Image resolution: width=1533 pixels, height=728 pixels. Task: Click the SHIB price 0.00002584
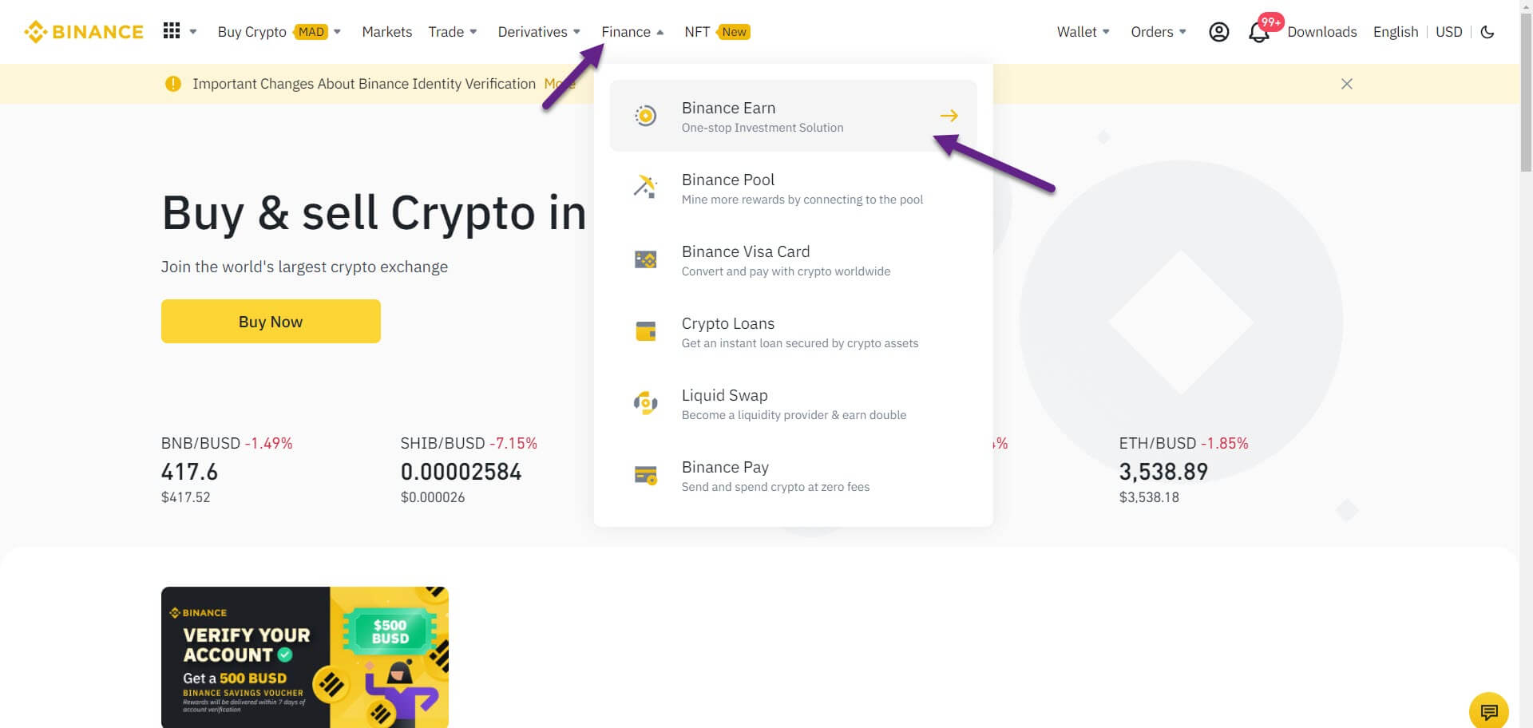point(461,472)
